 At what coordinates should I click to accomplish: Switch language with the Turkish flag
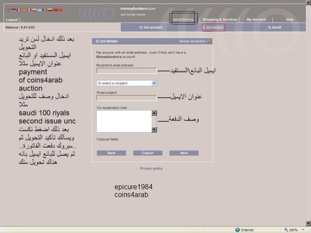[55, 10]
